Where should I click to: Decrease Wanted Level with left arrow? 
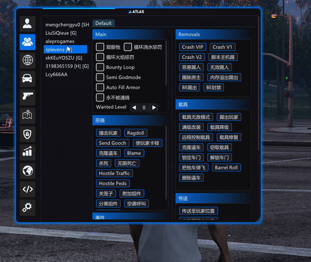point(134,108)
